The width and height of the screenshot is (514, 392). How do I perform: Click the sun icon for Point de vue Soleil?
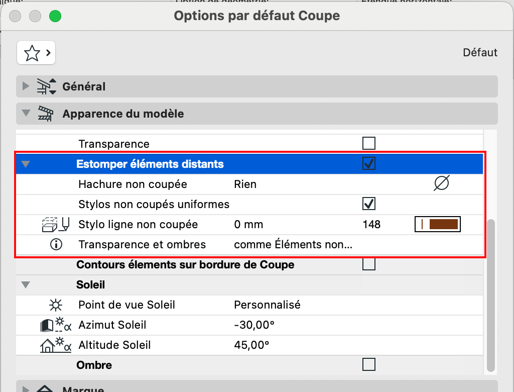55,305
